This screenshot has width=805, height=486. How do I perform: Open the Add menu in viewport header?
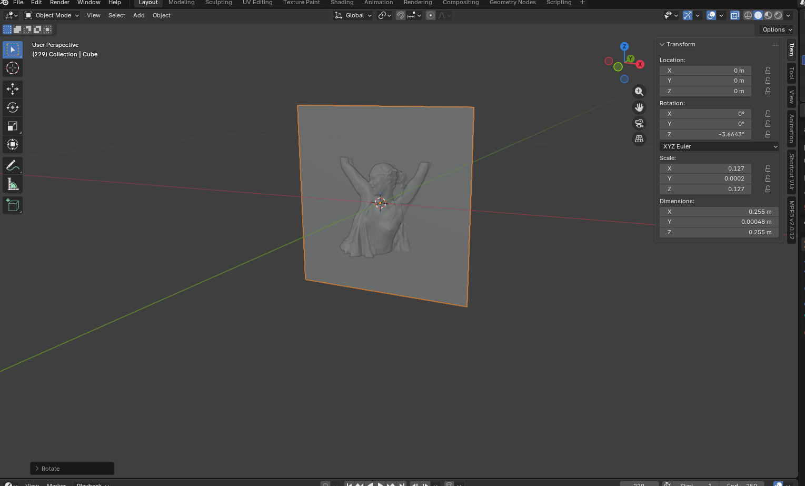coord(139,15)
